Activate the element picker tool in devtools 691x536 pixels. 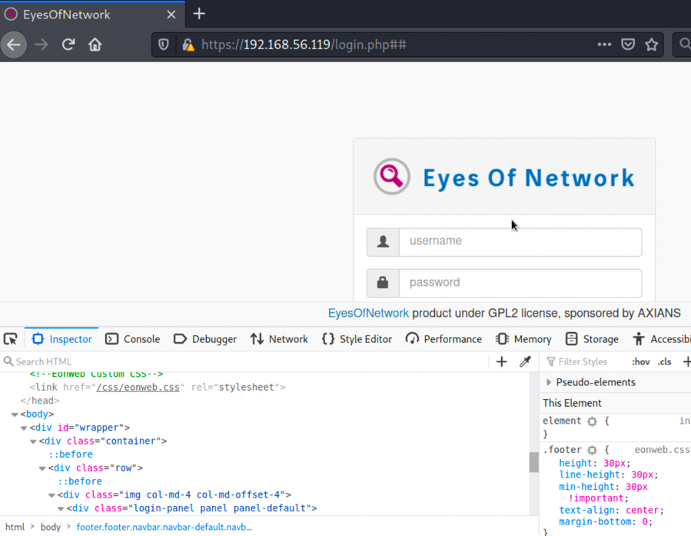[x=11, y=339]
